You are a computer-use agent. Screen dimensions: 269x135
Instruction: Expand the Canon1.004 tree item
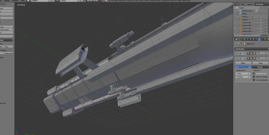click(237, 31)
